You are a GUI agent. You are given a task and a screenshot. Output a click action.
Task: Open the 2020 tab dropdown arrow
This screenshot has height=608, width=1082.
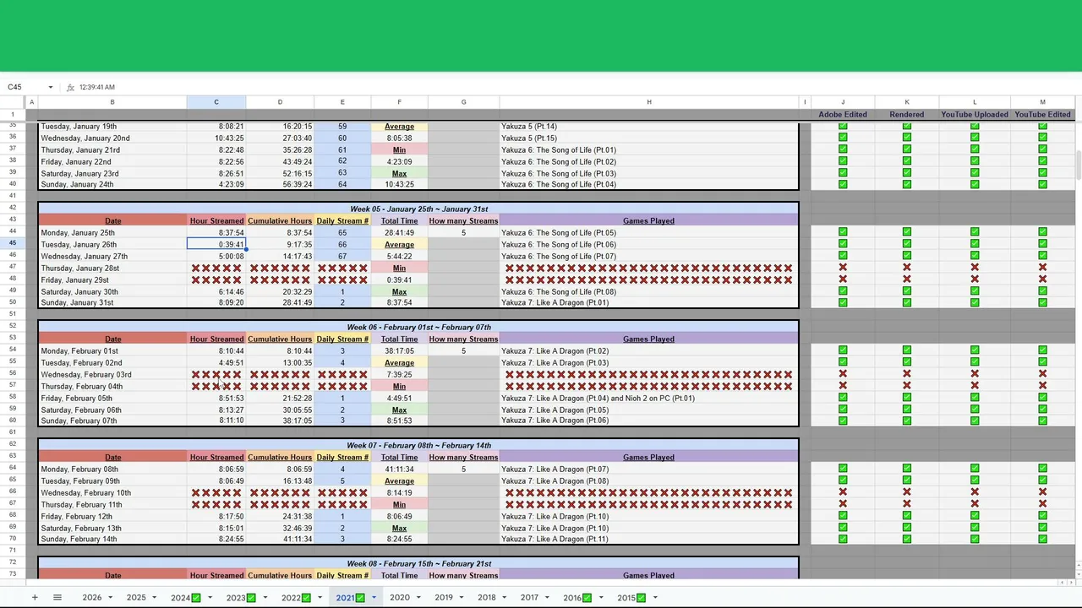418,598
